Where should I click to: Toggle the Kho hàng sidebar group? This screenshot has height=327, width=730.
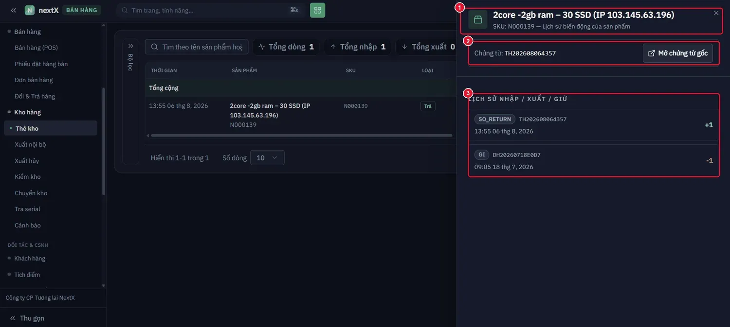point(28,112)
